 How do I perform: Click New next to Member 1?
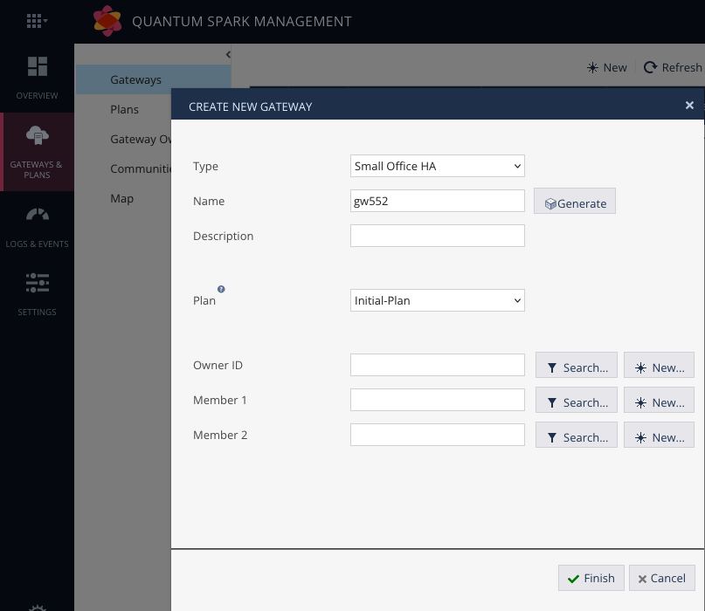click(x=659, y=401)
